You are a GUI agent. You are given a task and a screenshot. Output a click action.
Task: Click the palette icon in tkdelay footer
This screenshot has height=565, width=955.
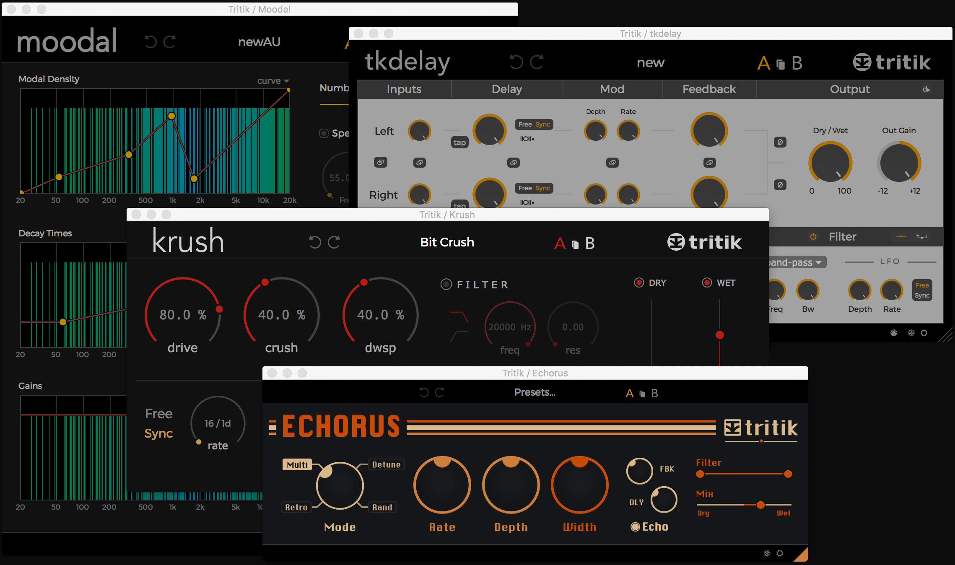coord(894,333)
